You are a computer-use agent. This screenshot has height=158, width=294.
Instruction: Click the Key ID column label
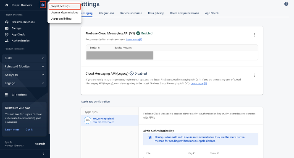click(x=192, y=153)
